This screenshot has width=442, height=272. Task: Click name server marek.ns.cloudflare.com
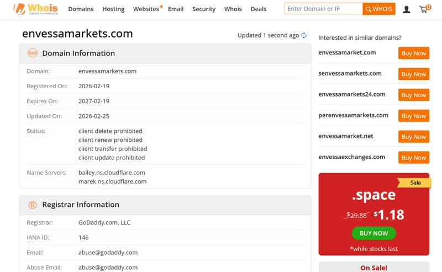(x=113, y=182)
